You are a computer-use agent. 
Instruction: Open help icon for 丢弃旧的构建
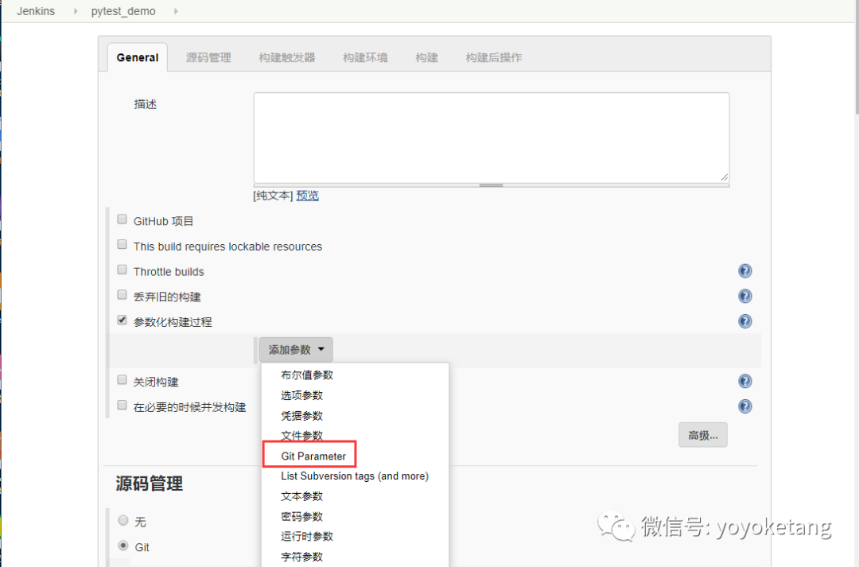pyautogui.click(x=744, y=297)
